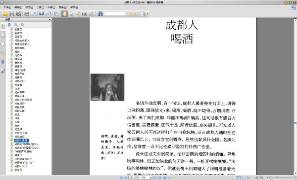Open the 成都太阳 bookmark

click(x=19, y=81)
